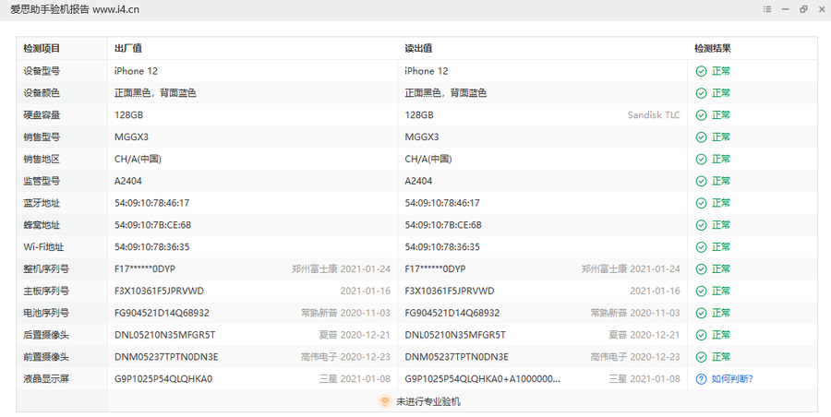Image resolution: width=831 pixels, height=417 pixels.
Task: Click the 读出值 column header
Action: [418, 48]
